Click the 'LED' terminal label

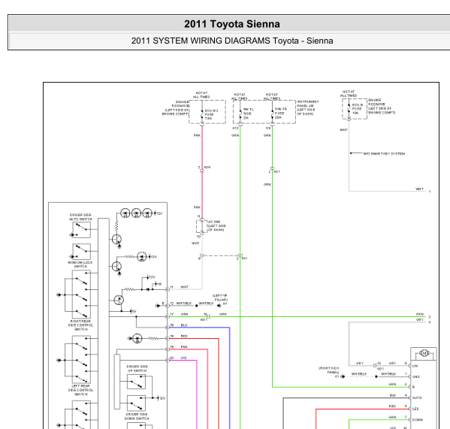(x=415, y=409)
